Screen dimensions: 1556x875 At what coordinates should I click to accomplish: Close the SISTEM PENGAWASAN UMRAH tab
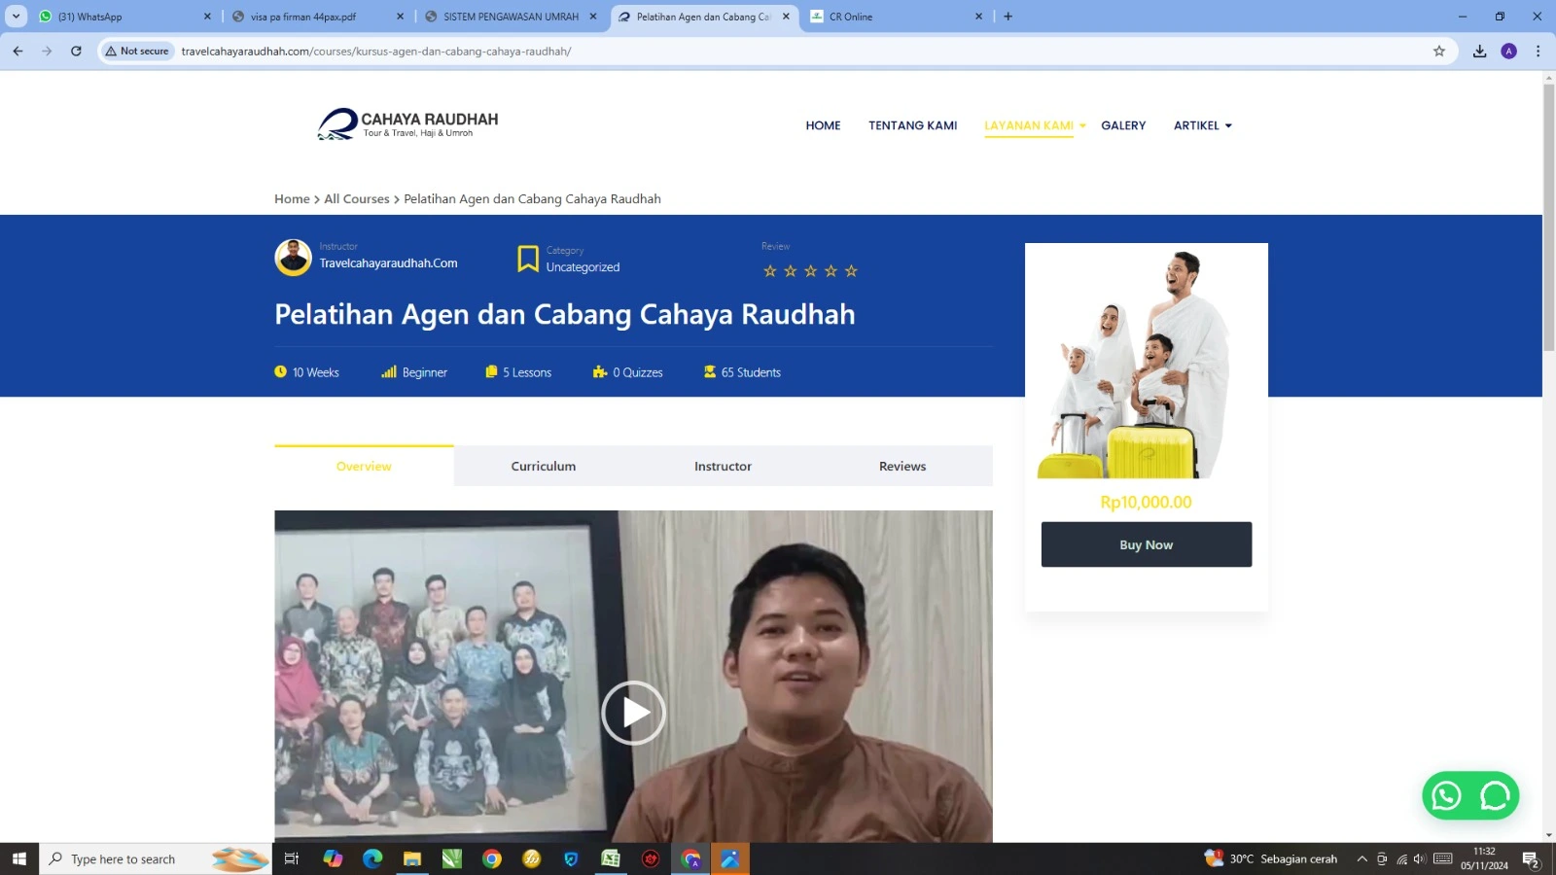(593, 17)
